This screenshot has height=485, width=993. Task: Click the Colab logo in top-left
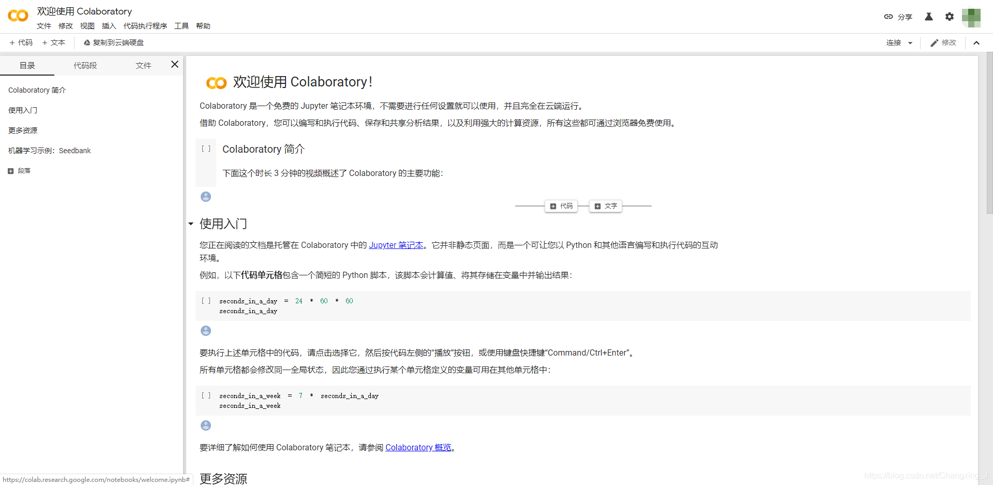18,16
